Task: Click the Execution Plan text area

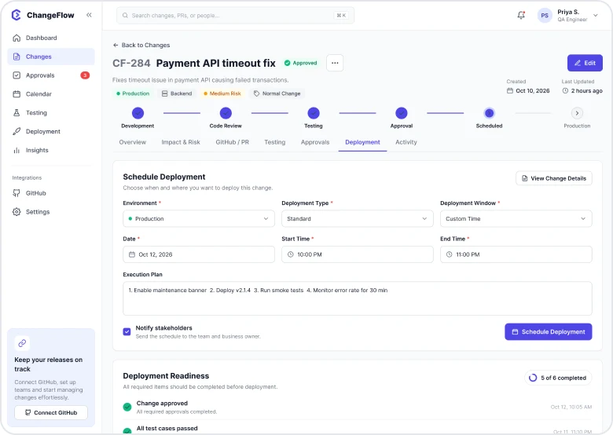Action: click(x=358, y=298)
